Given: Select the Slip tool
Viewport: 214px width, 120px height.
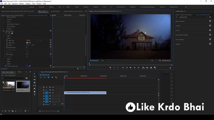Looking at the screenshot, I should [x=34, y=86].
